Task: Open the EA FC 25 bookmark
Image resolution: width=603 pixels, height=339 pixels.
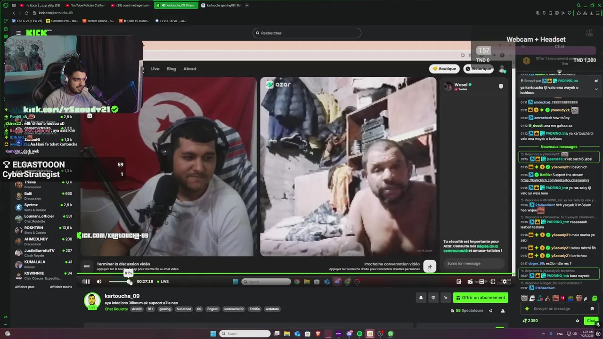Action: (27, 21)
